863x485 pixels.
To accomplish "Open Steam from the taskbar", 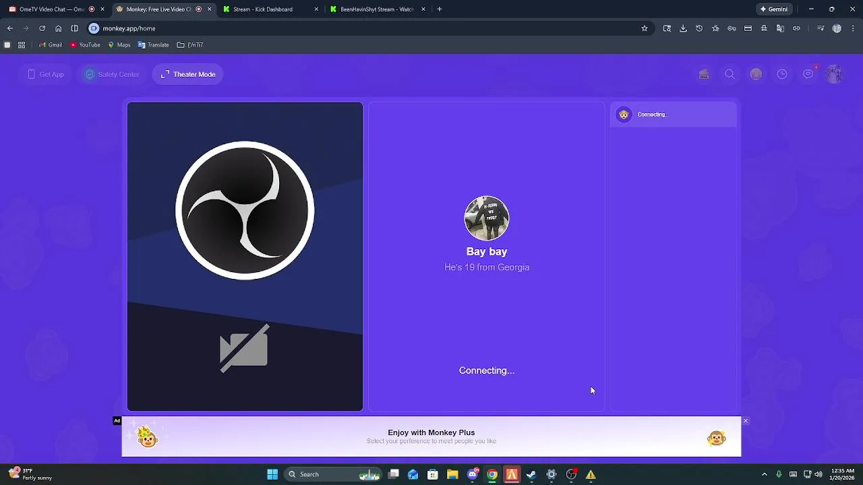I will (531, 474).
